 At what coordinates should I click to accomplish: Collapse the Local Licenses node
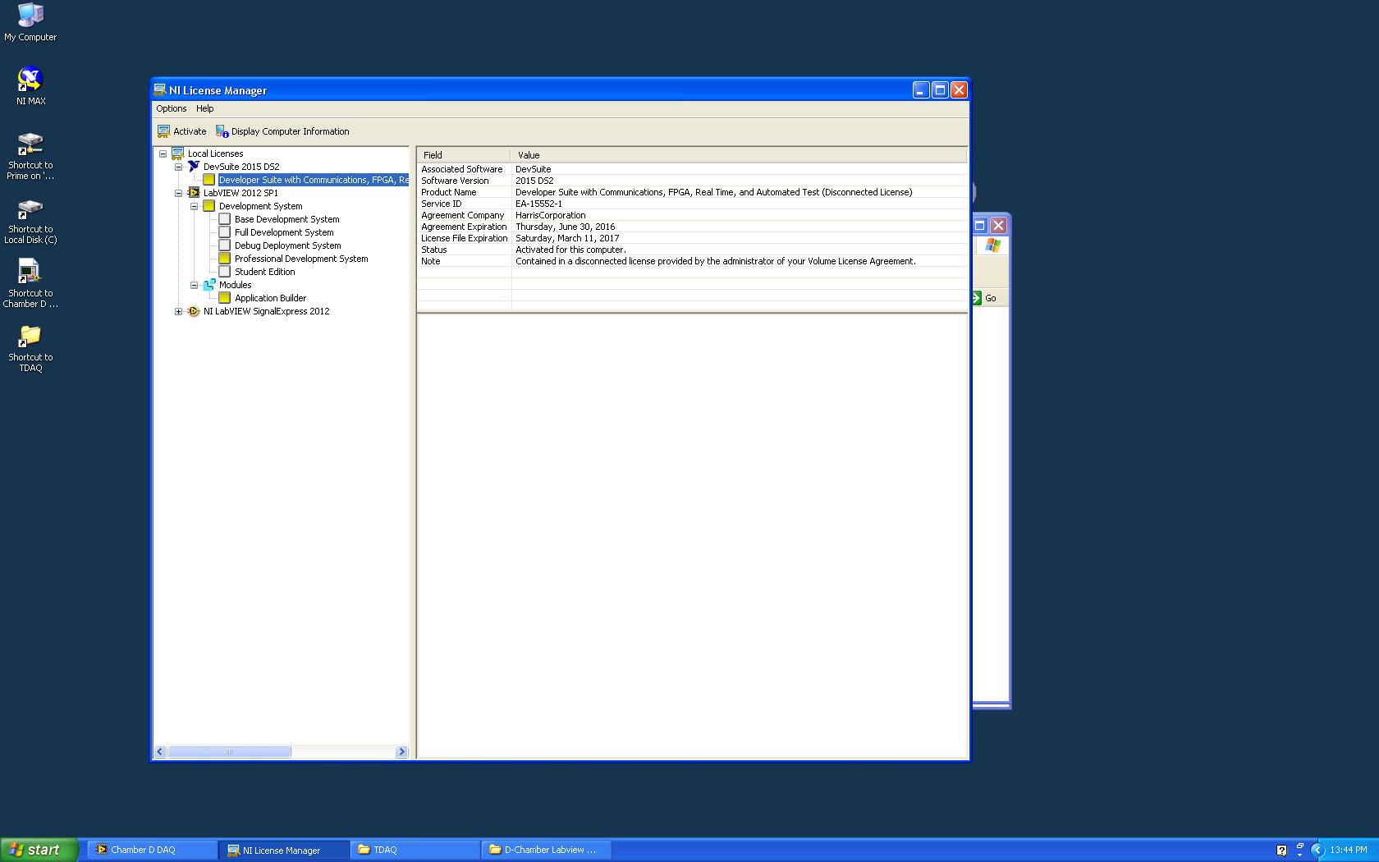[x=163, y=154]
